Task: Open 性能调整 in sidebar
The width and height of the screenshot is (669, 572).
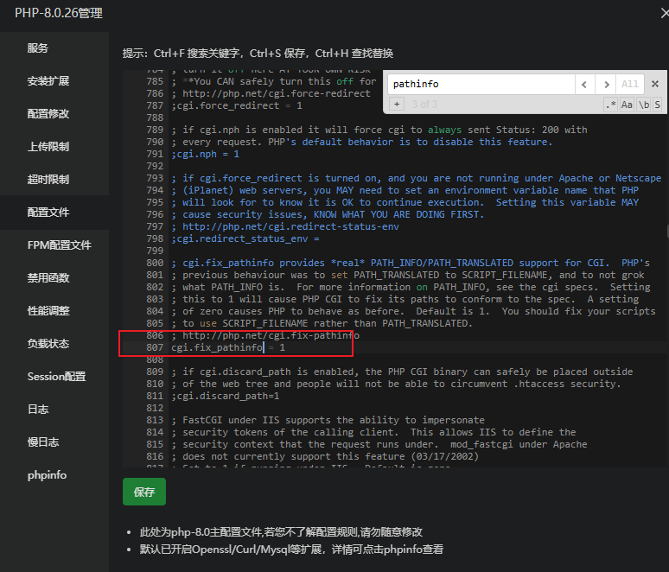Action: pos(48,311)
